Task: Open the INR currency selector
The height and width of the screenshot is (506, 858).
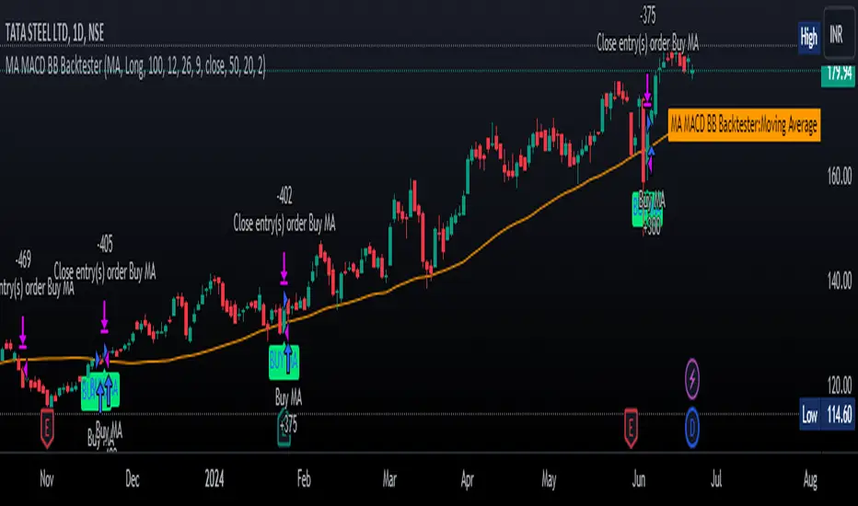Action: tap(839, 36)
